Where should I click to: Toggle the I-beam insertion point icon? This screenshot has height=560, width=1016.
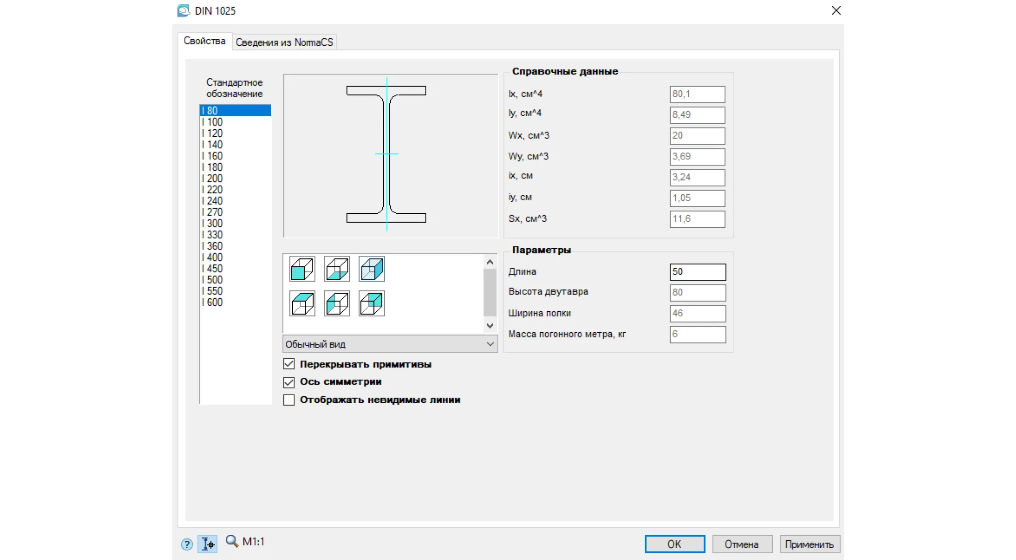point(207,544)
